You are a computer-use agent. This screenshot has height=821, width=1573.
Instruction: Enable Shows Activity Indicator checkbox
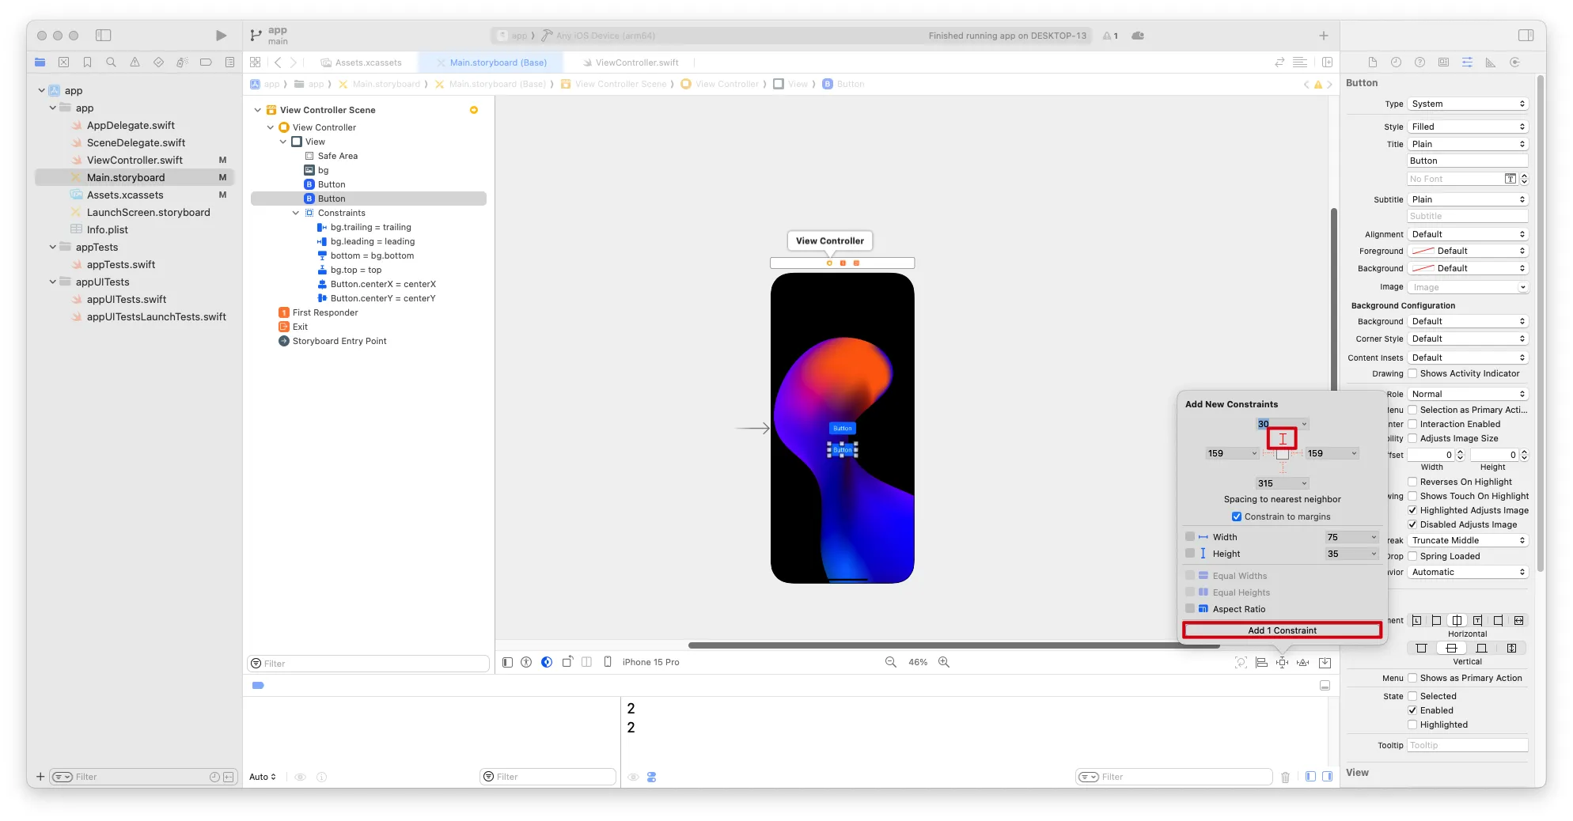coord(1412,374)
